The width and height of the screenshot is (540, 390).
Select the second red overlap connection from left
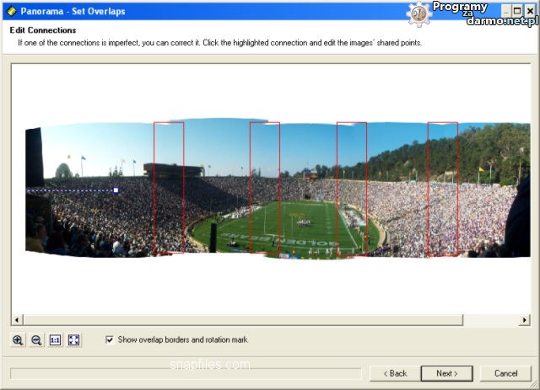click(264, 188)
